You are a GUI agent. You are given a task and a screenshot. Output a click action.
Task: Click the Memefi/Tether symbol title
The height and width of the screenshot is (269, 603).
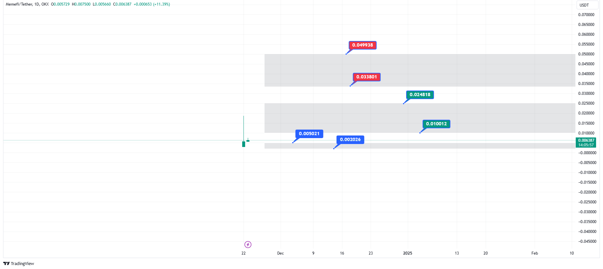(x=19, y=4)
